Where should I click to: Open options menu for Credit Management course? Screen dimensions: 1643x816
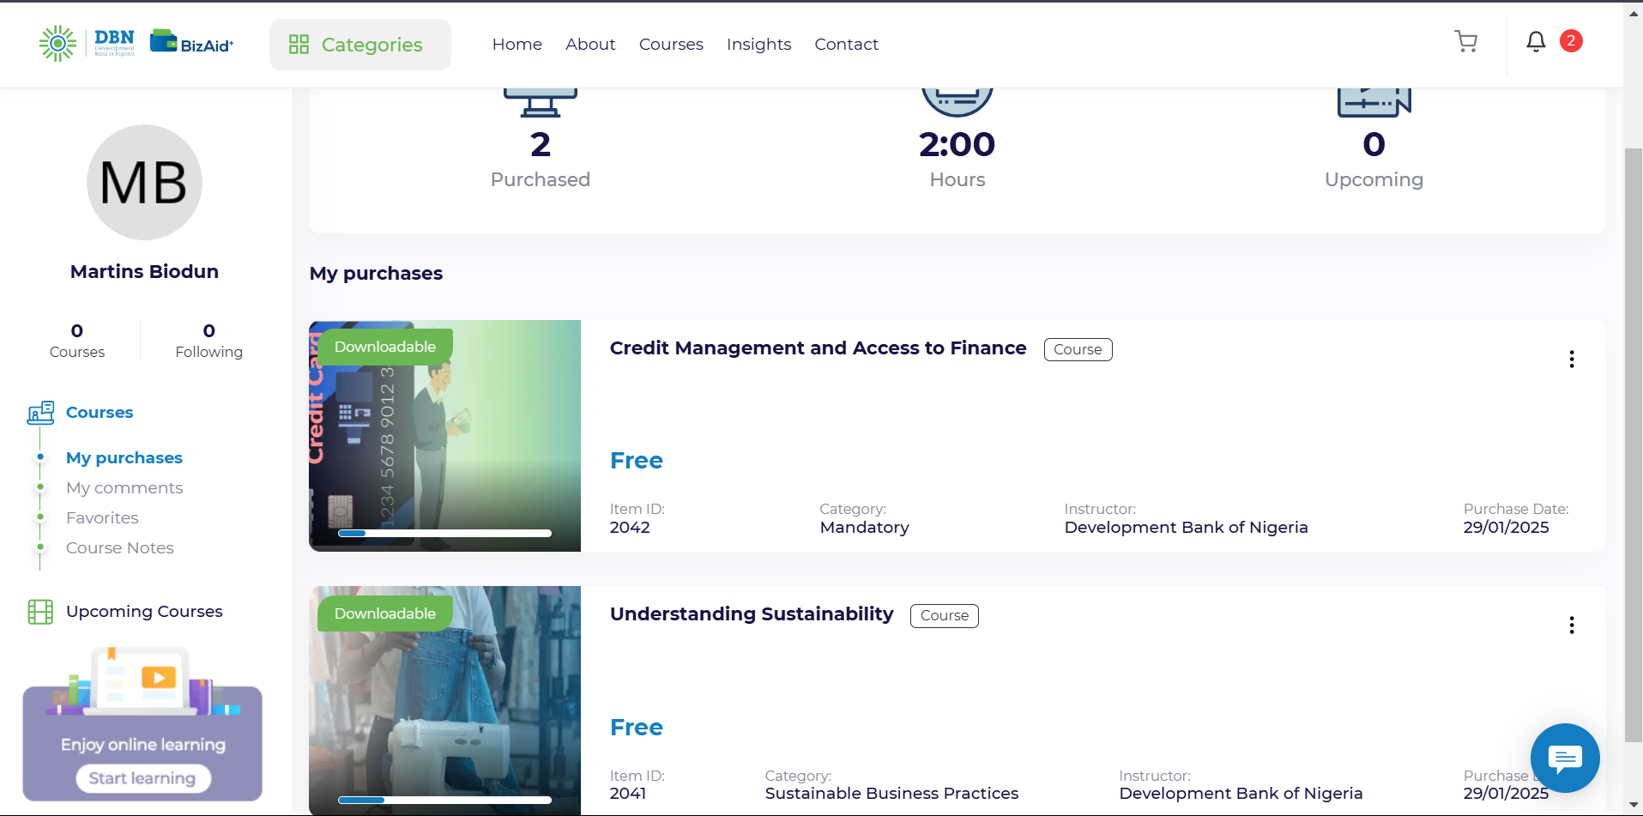coord(1572,360)
